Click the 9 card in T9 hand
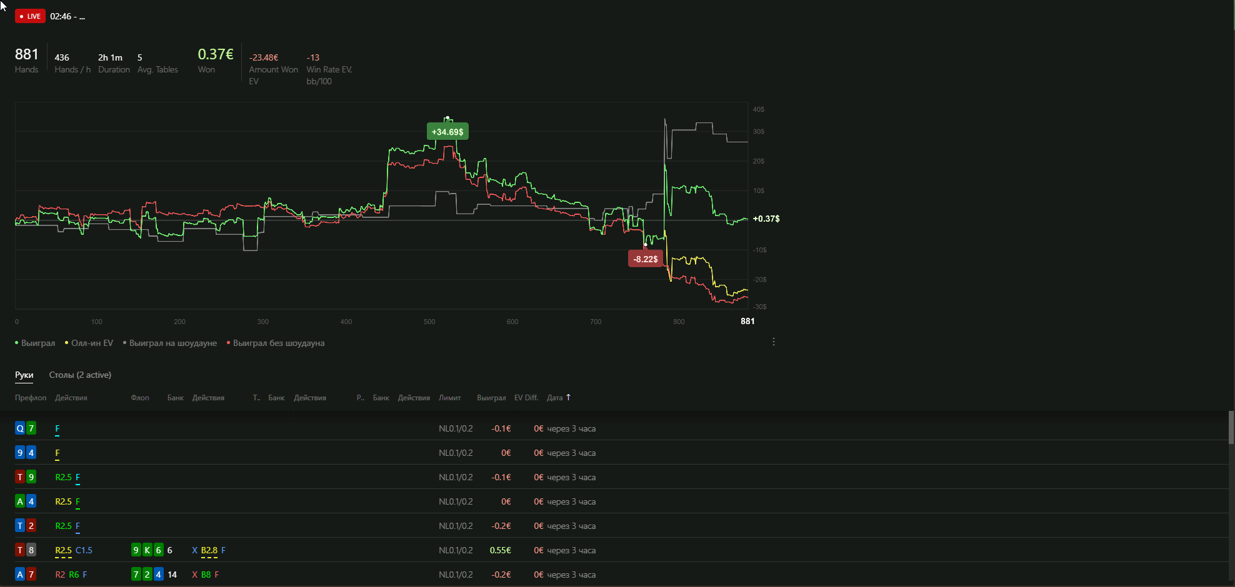Image resolution: width=1235 pixels, height=587 pixels. pyautogui.click(x=31, y=477)
